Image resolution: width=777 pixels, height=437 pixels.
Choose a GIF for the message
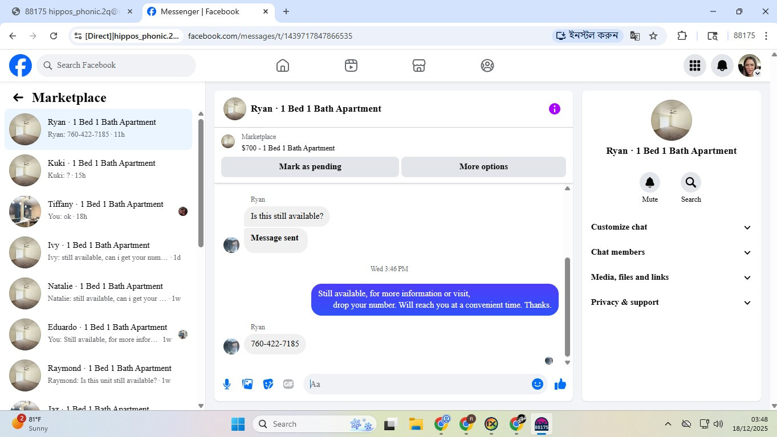[288, 384]
